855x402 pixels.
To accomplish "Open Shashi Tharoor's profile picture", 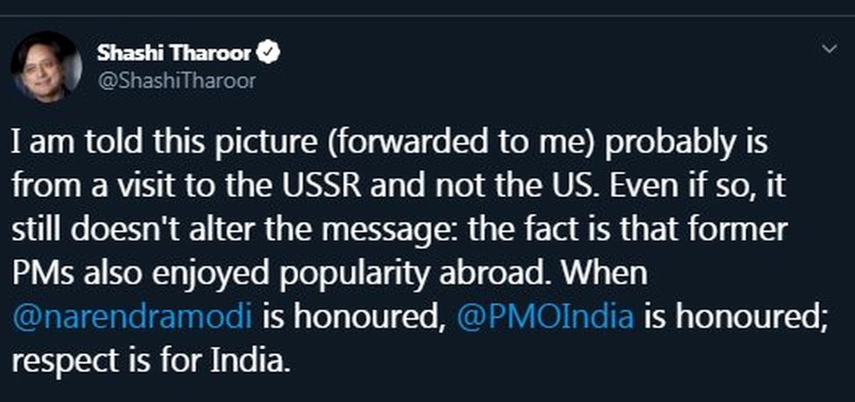I will pyautogui.click(x=46, y=66).
